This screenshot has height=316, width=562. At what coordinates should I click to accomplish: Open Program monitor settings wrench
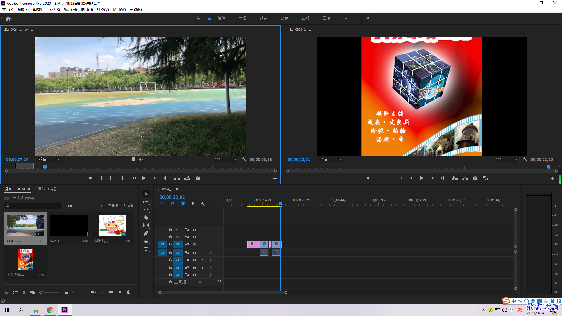[x=525, y=159]
